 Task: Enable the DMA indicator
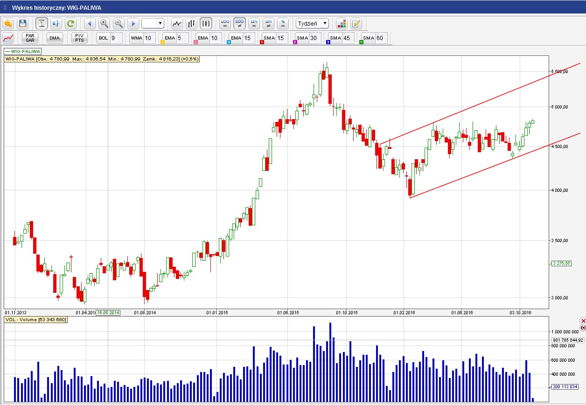[x=55, y=38]
